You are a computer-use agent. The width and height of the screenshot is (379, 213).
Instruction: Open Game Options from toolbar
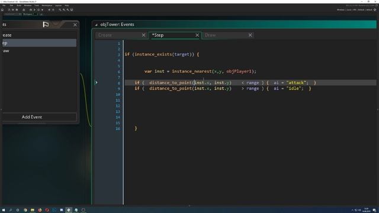(x=49, y=10)
